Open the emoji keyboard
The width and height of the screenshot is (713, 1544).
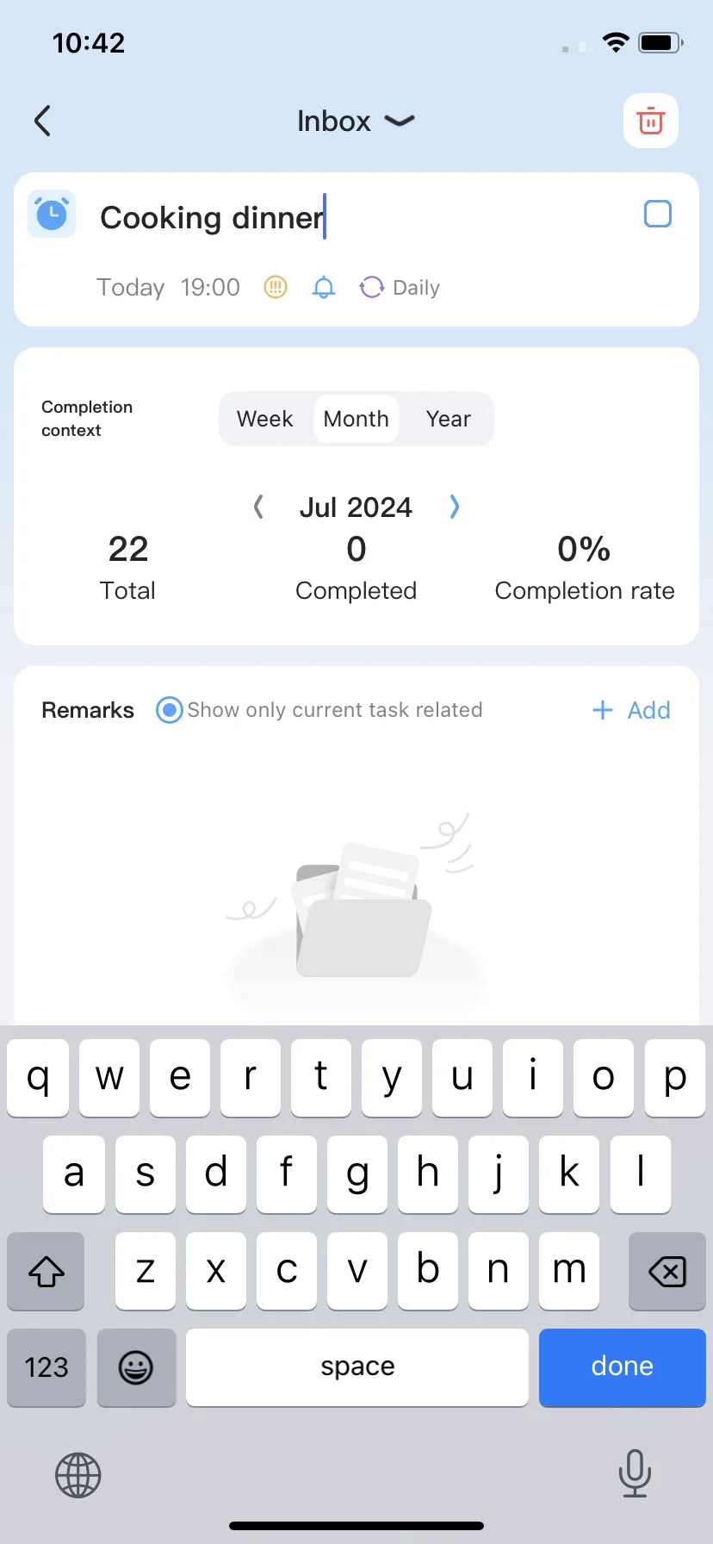[136, 1367]
